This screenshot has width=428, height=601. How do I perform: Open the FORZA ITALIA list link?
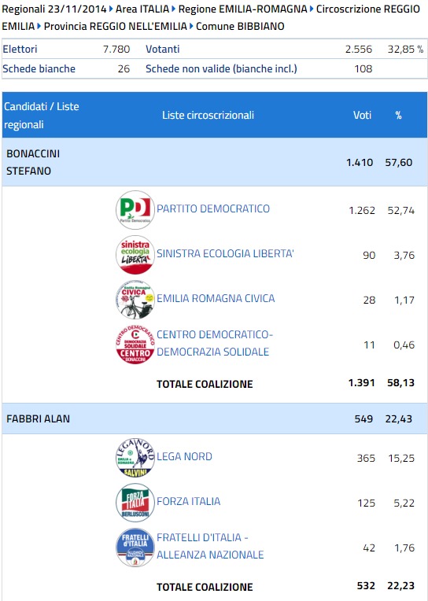(188, 501)
